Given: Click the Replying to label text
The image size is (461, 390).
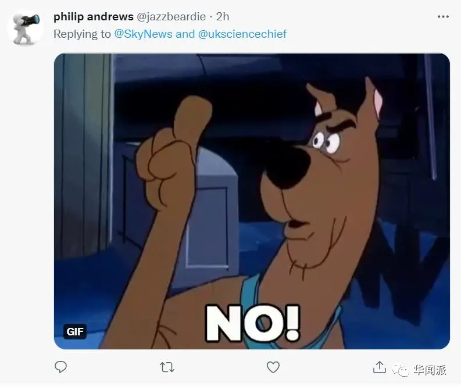Looking at the screenshot, I should tap(82, 34).
